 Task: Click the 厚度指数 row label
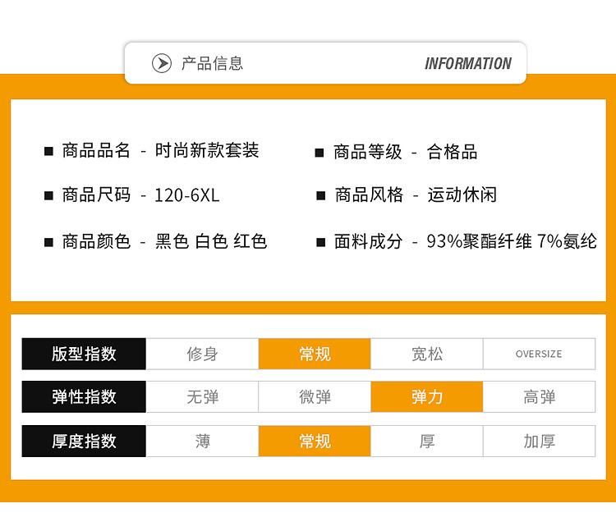[84, 441]
